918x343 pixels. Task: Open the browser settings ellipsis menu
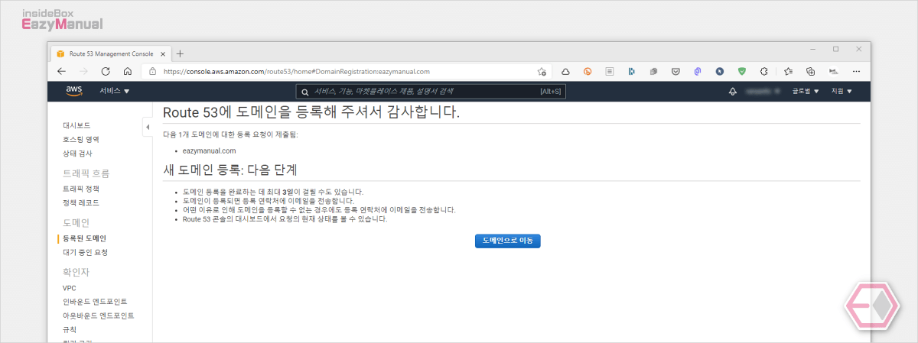tap(855, 71)
